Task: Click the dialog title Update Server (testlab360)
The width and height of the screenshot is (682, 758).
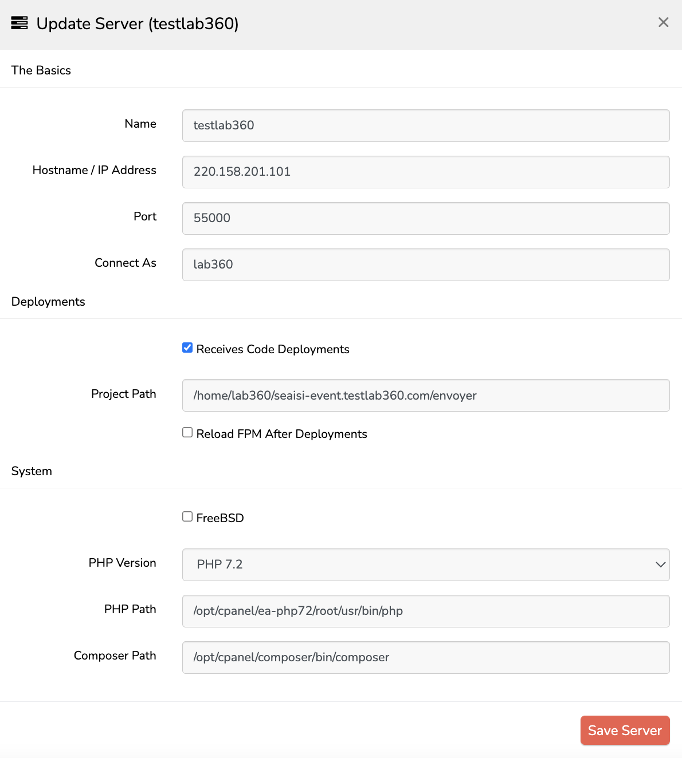Action: 138,23
